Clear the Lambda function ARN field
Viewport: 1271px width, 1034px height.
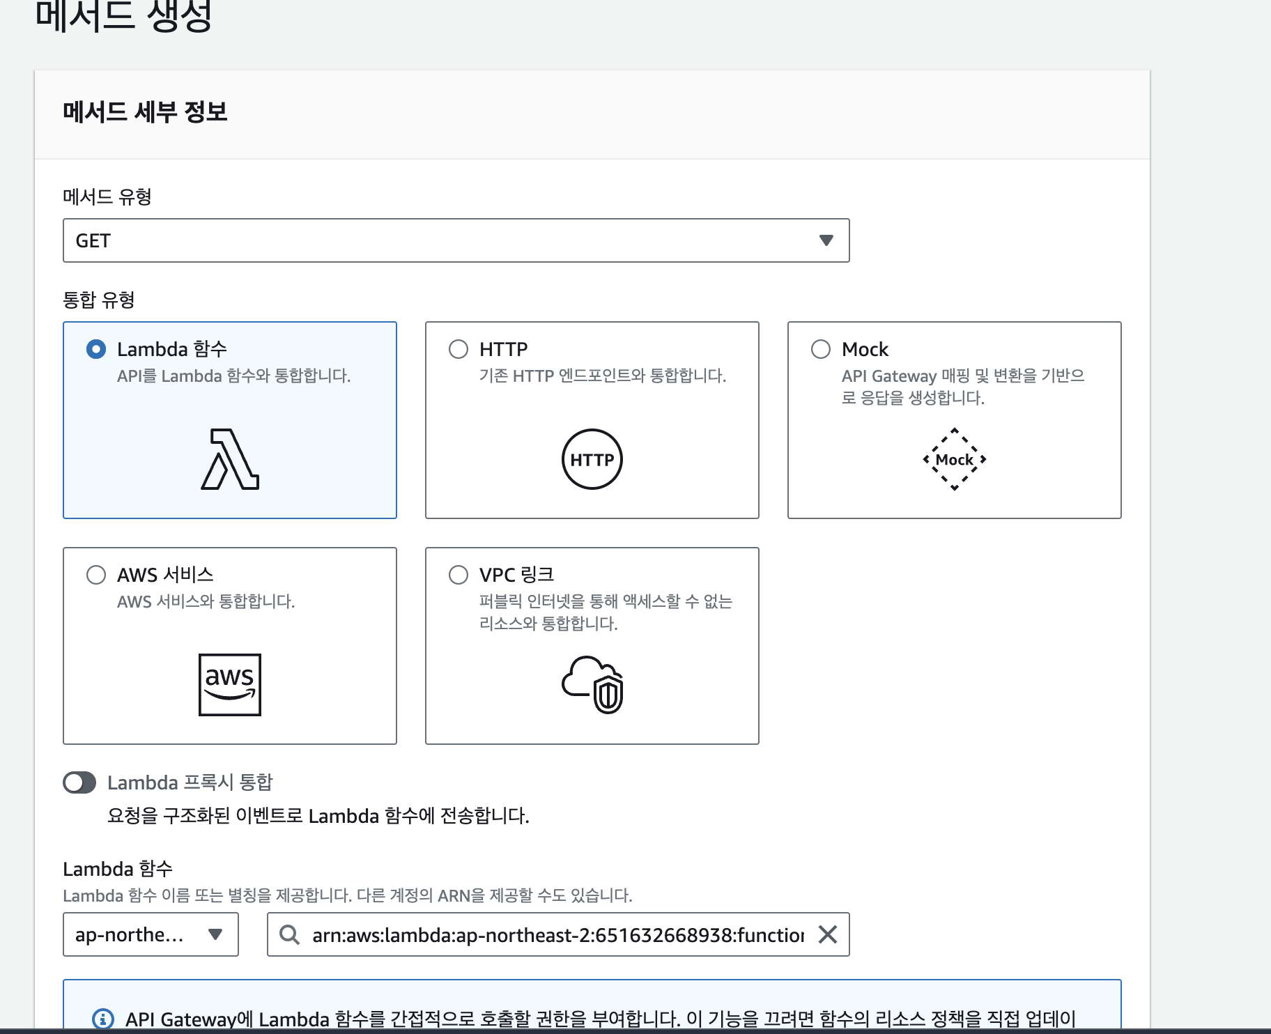[827, 934]
